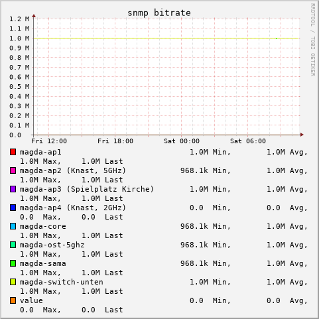Click the magda-ap3 (Spielplatz Kirche) legend text

coord(87,189)
